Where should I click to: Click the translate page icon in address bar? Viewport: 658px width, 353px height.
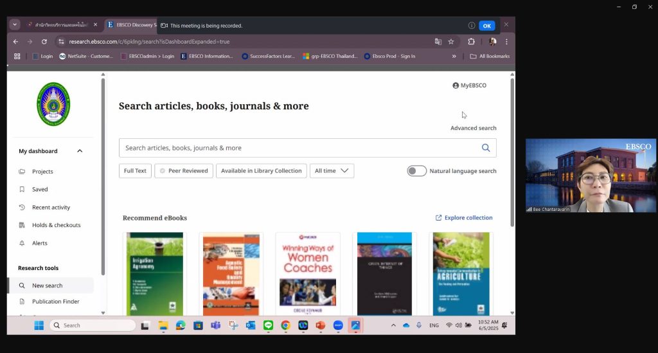(x=438, y=42)
